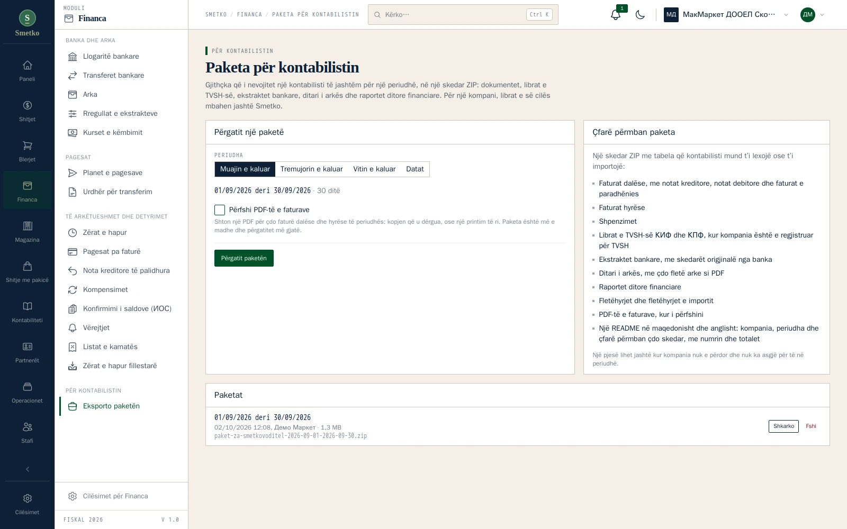Screen dimensions: 847x529
Task: Focus the Kërko search field
Action: [463, 15]
